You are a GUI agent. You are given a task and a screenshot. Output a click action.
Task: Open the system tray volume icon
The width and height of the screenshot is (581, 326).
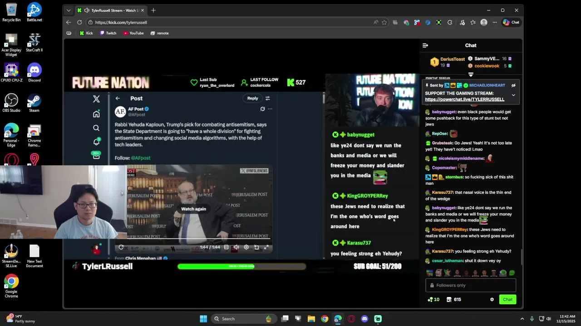pos(549,319)
